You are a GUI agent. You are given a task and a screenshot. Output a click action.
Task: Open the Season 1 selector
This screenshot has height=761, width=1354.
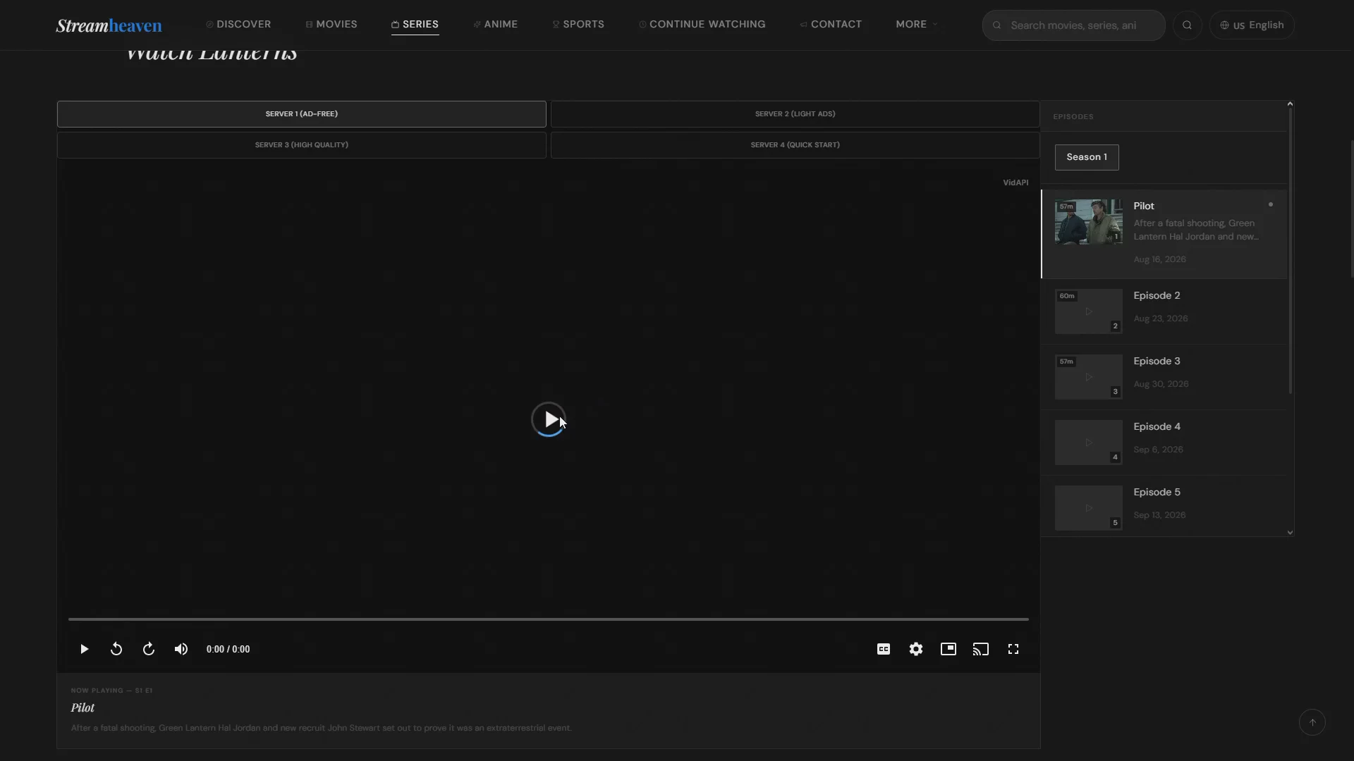1087,157
